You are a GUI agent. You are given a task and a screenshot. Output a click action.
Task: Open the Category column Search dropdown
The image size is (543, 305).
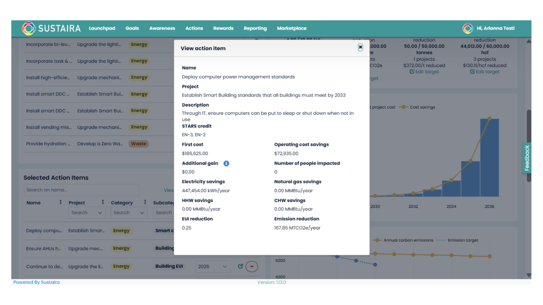click(129, 213)
